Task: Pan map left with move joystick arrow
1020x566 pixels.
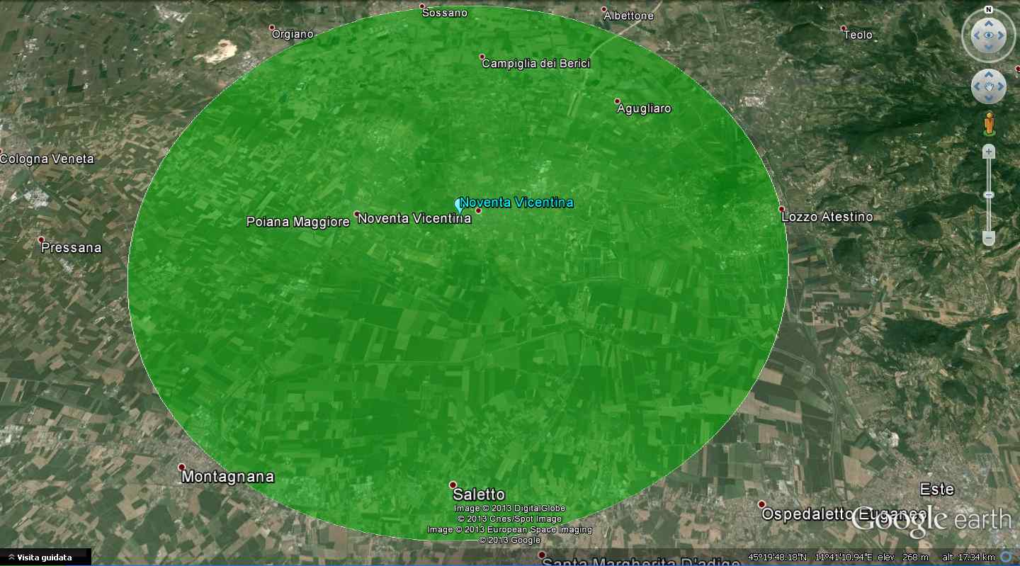Action: point(977,87)
